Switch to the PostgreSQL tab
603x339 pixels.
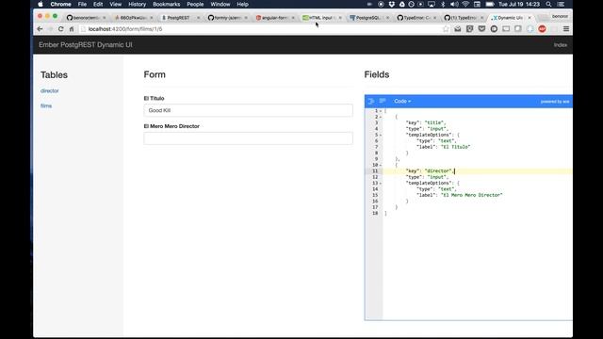click(368, 18)
